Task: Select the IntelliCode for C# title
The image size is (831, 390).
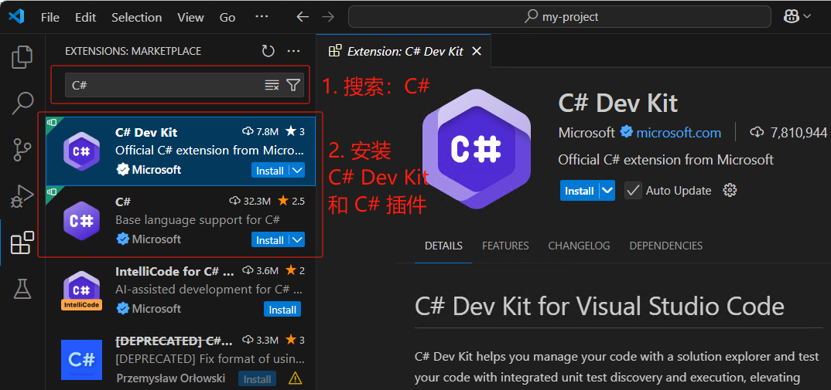Action: 174,271
